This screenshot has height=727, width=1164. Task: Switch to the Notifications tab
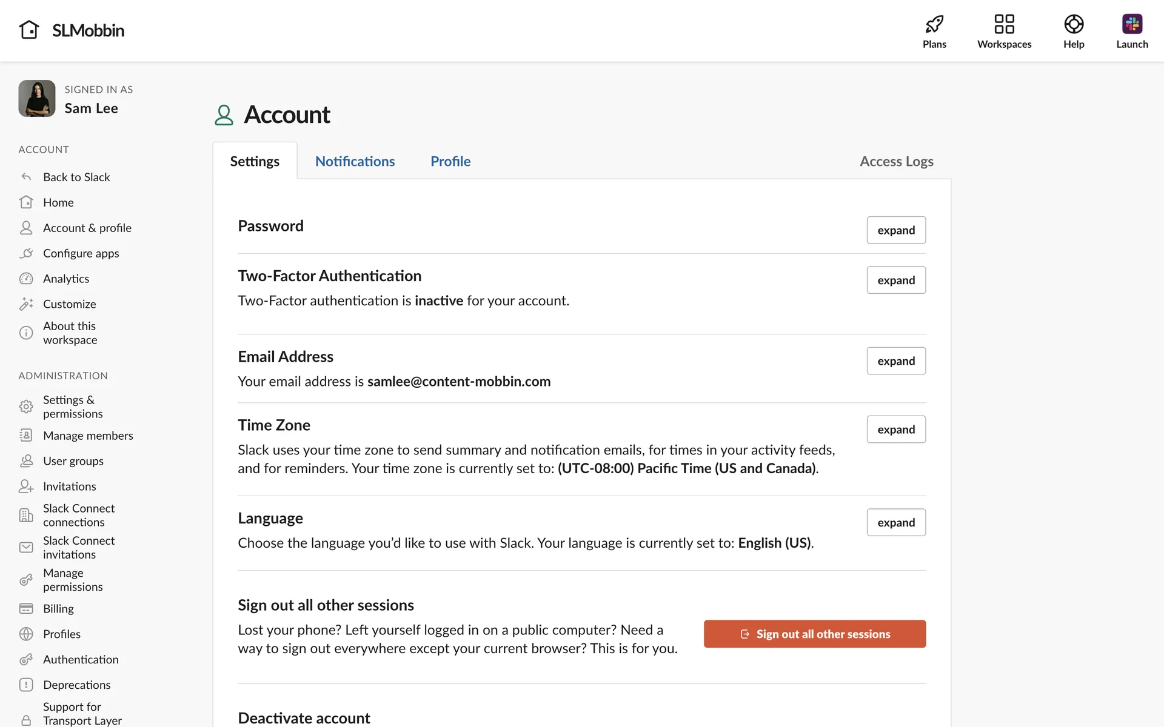[355, 161]
